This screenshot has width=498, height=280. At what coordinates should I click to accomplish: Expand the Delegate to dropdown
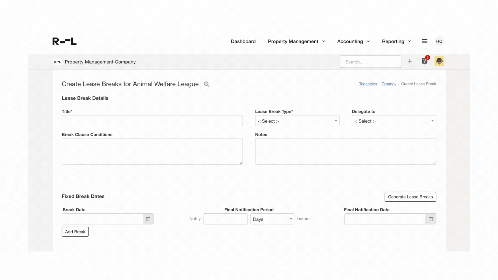pyautogui.click(x=394, y=121)
